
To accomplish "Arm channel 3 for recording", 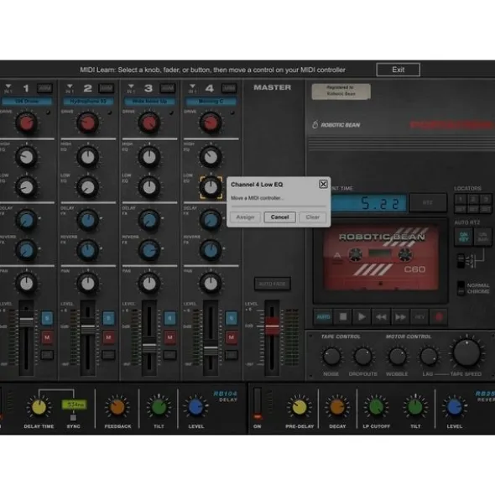I will (x=168, y=88).
